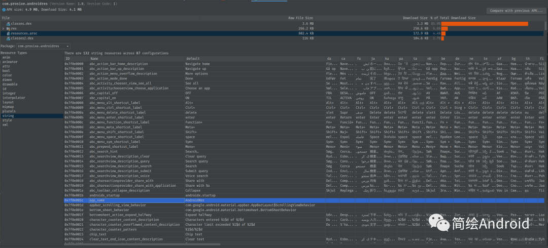Viewport: 548px width, 248px height.
Task: Select the xml resource type
Action: pos(5,125)
